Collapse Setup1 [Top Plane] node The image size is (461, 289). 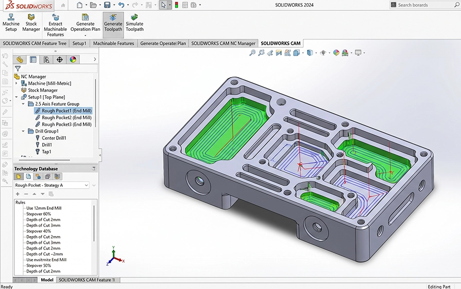click(16, 97)
